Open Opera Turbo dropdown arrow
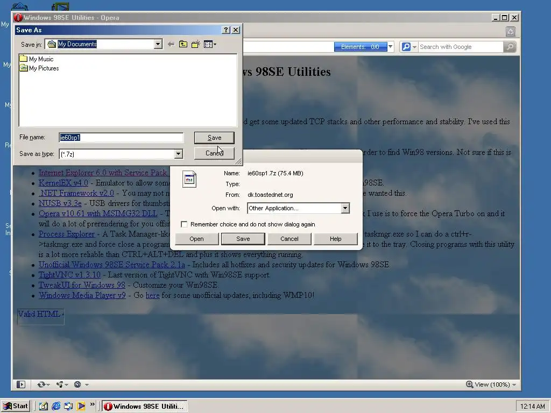This screenshot has width=551, height=413. (87, 385)
